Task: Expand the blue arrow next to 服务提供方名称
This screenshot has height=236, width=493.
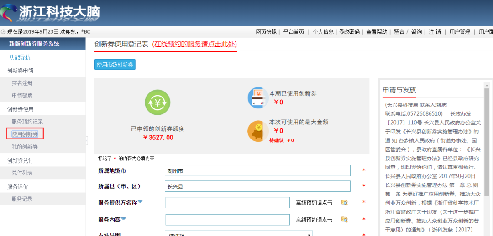Action: tap(140, 202)
